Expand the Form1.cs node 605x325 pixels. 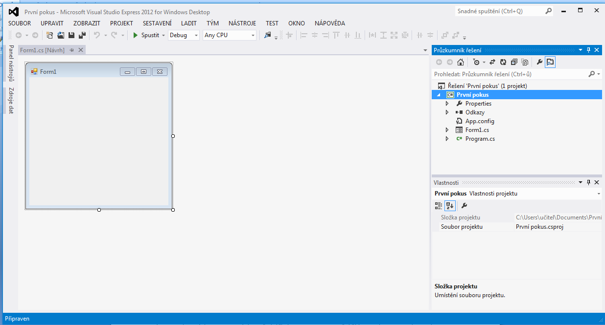tap(447, 130)
